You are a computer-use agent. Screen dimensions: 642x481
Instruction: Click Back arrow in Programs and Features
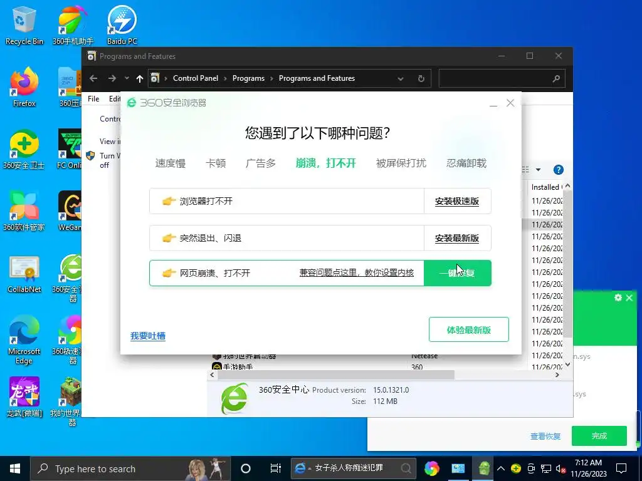(x=93, y=78)
